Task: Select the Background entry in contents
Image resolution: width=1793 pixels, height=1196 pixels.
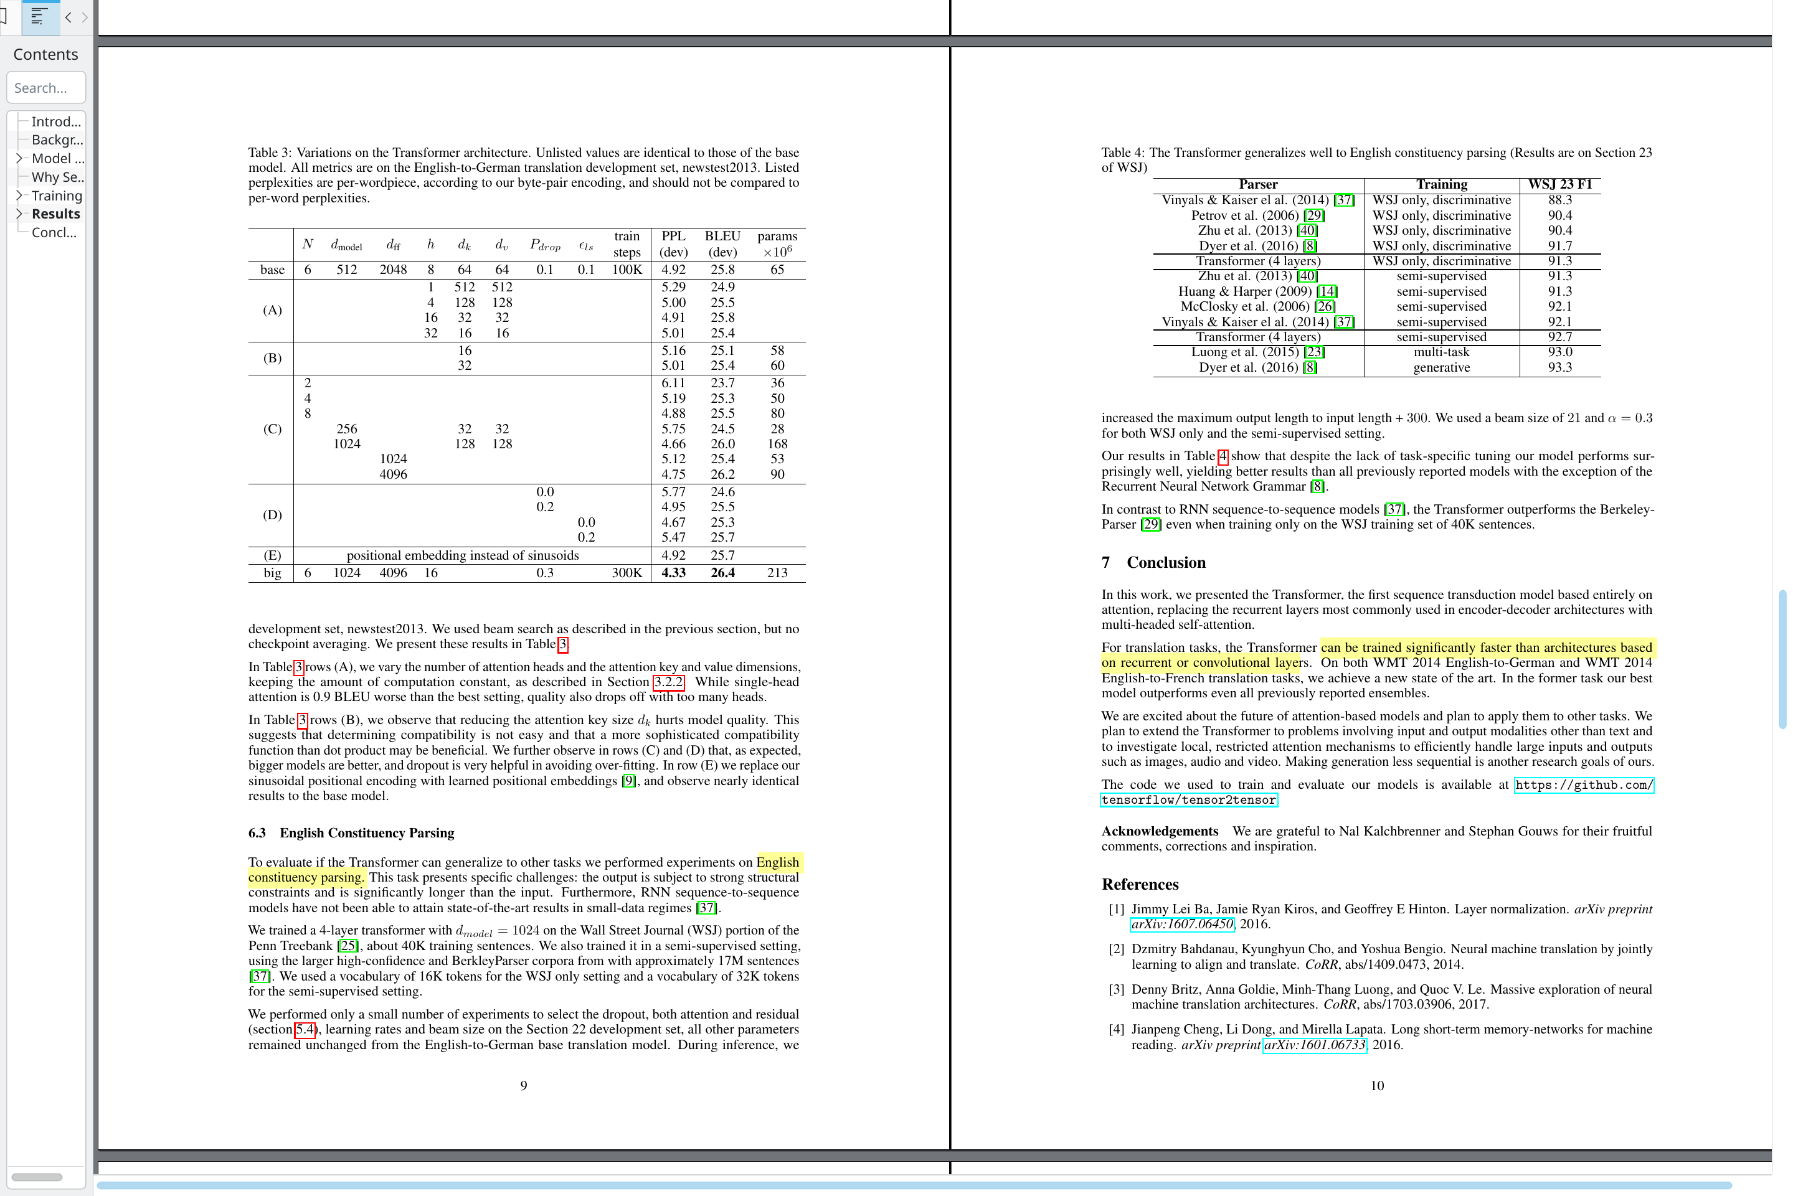Action: pyautogui.click(x=57, y=139)
